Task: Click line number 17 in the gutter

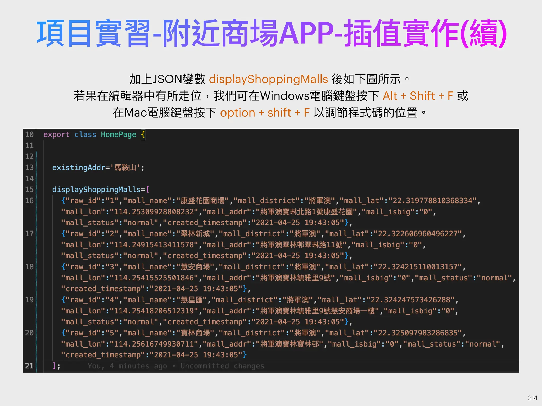Action: click(x=29, y=234)
